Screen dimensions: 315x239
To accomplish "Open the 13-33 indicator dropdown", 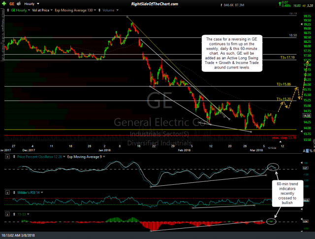I will pos(28,214).
